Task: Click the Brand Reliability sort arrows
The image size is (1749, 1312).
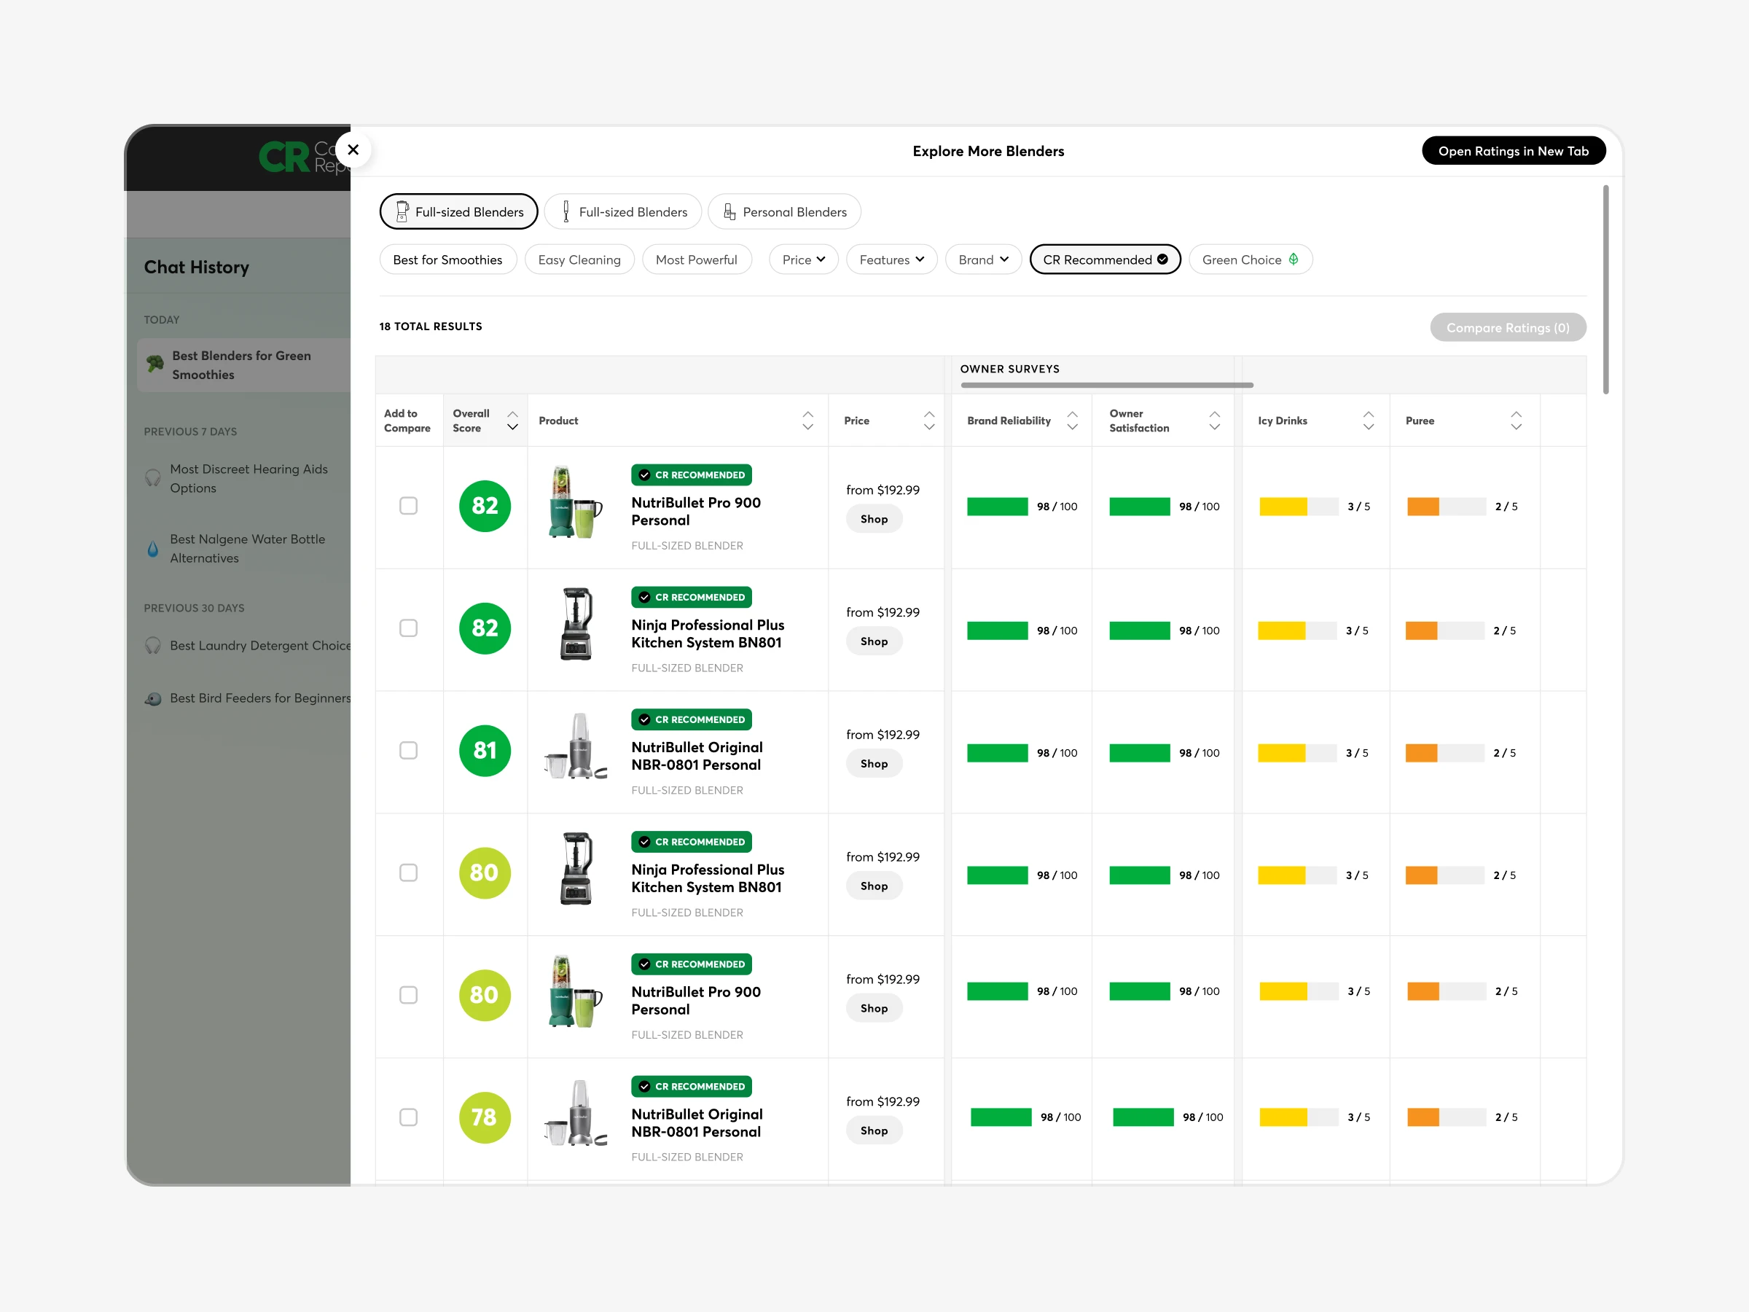Action: tap(1072, 421)
